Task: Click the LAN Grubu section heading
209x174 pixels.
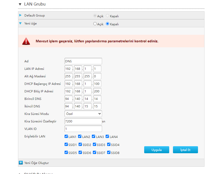Action: [35, 4]
